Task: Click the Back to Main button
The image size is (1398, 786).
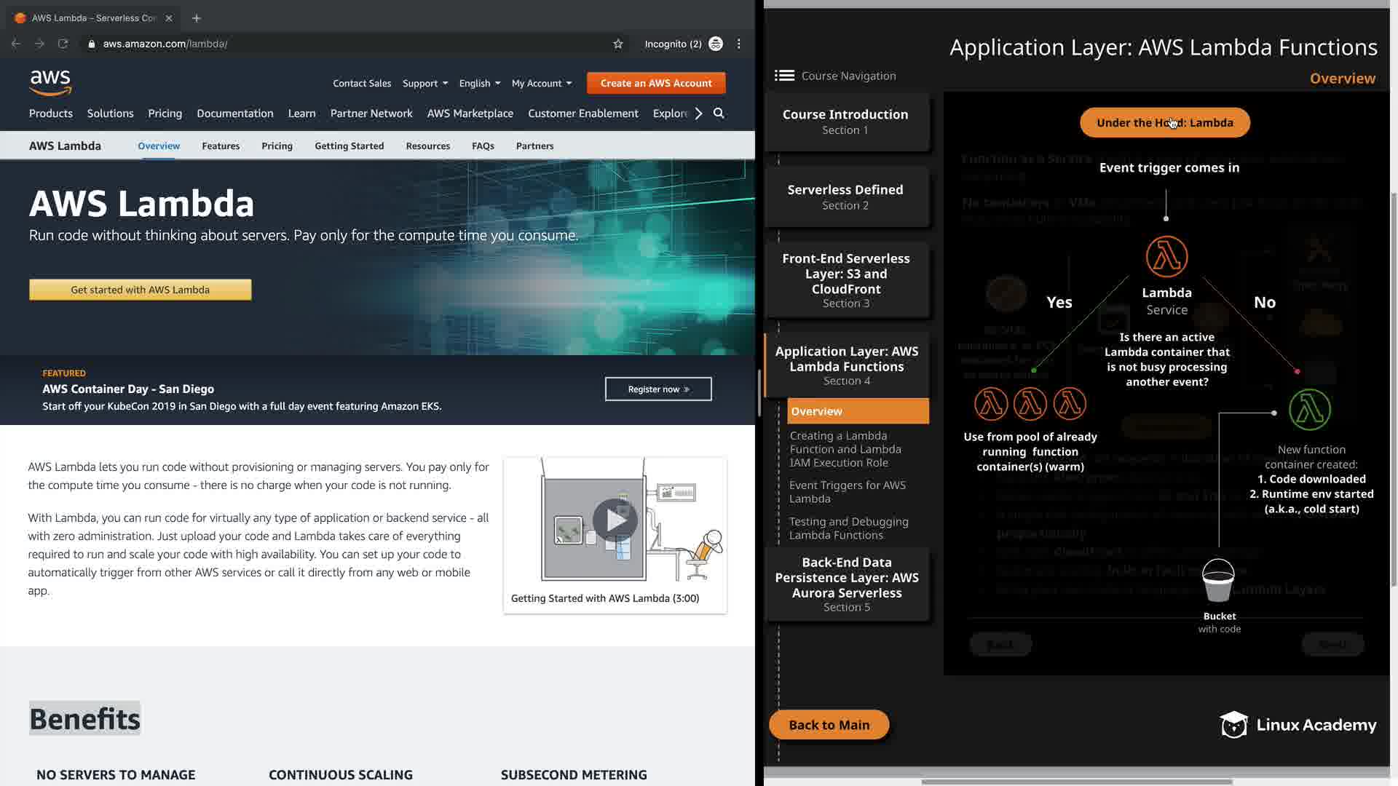Action: (x=829, y=725)
